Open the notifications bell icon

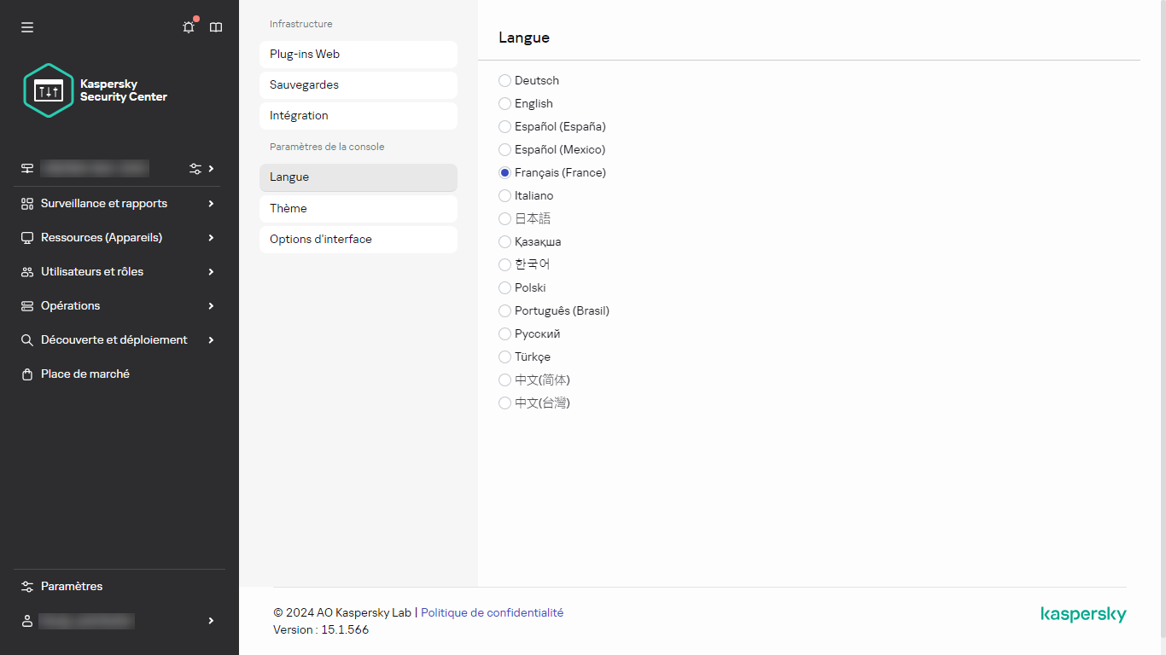click(x=189, y=27)
